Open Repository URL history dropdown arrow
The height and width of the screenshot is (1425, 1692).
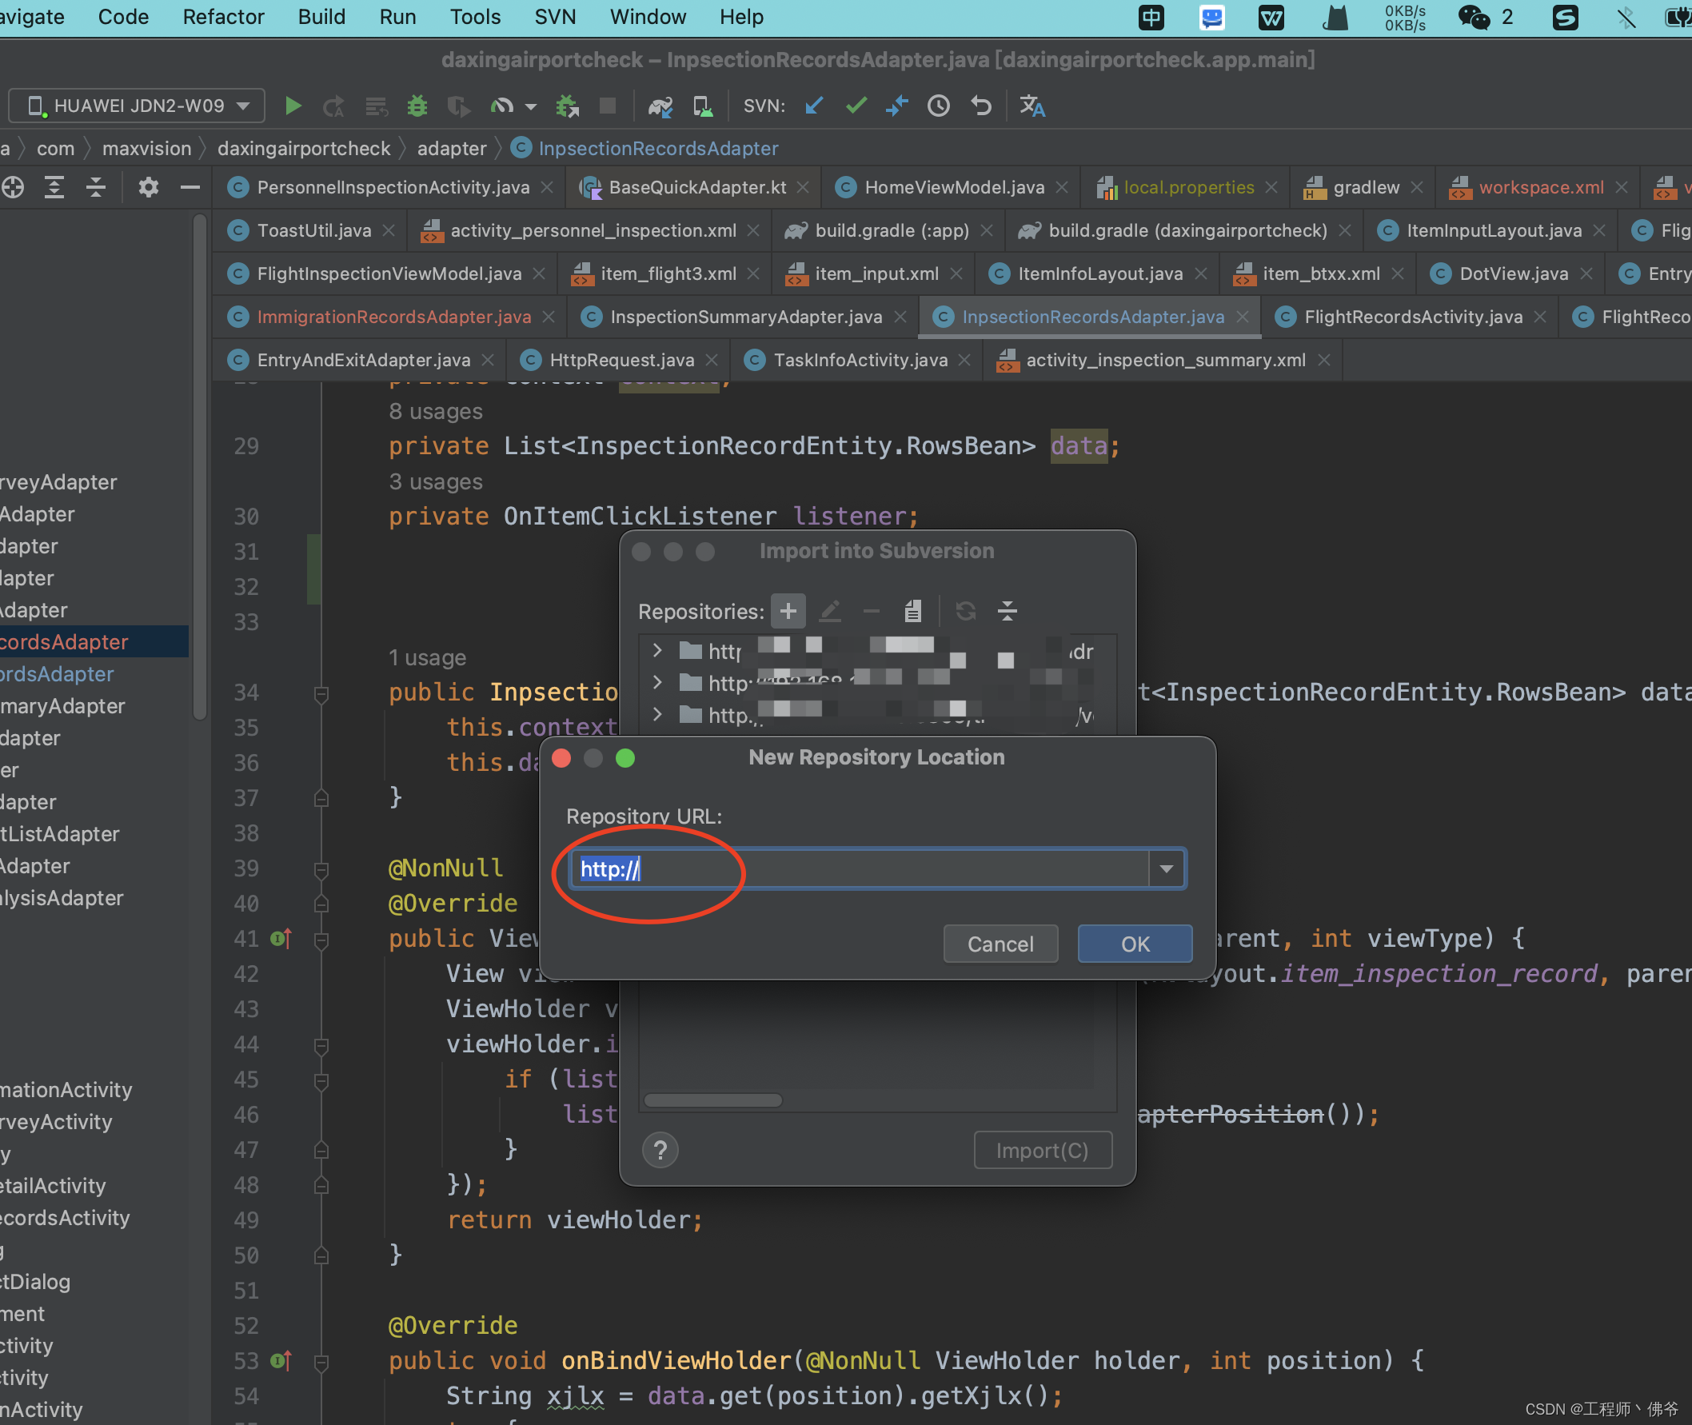tap(1166, 868)
